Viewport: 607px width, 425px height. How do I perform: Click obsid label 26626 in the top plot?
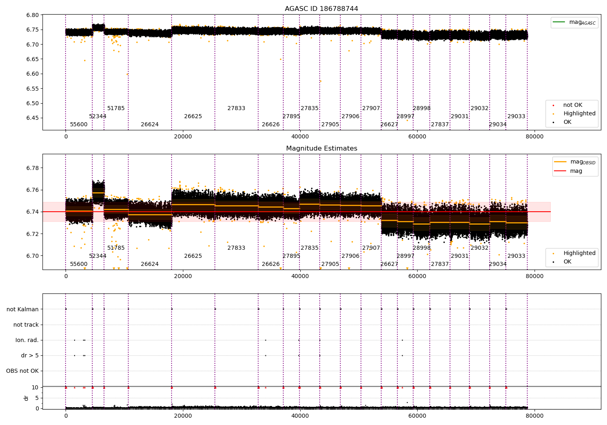pos(271,125)
